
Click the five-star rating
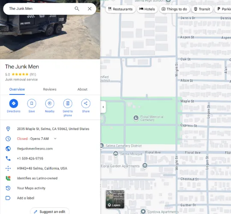point(20,74)
